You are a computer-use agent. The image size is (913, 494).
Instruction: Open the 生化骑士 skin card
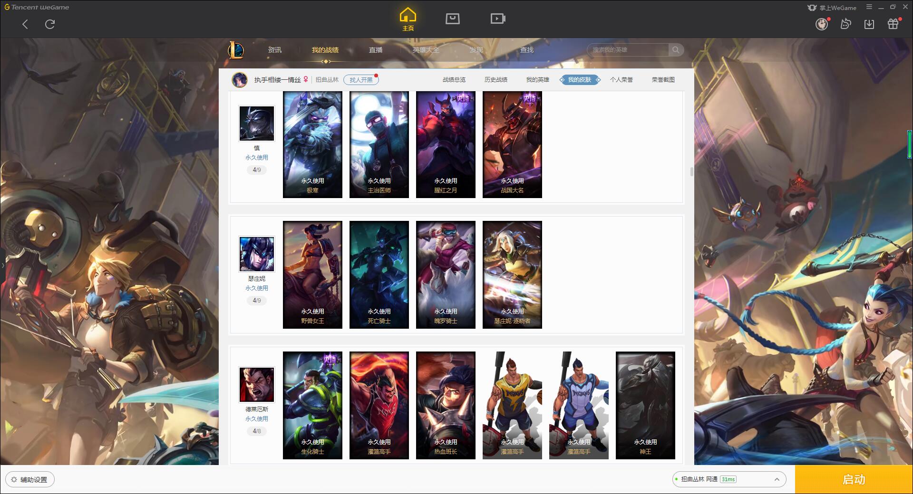coord(312,405)
